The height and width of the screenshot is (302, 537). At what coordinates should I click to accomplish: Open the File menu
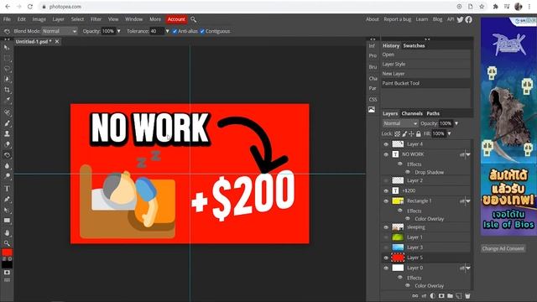(7, 19)
